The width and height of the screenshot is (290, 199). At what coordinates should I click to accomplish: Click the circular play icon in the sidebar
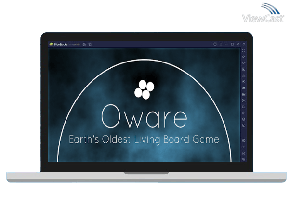pos(244,82)
